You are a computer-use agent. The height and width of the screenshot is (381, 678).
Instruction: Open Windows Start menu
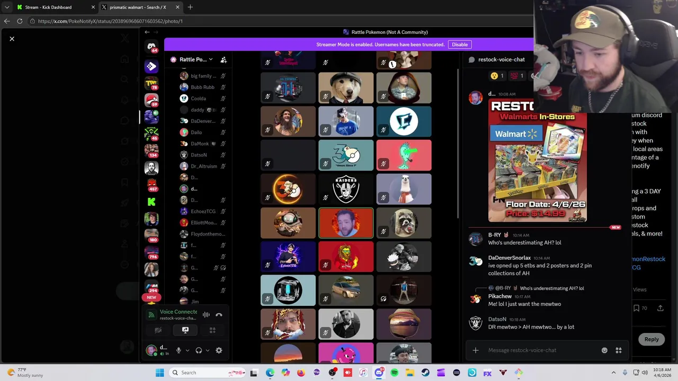tap(159, 373)
